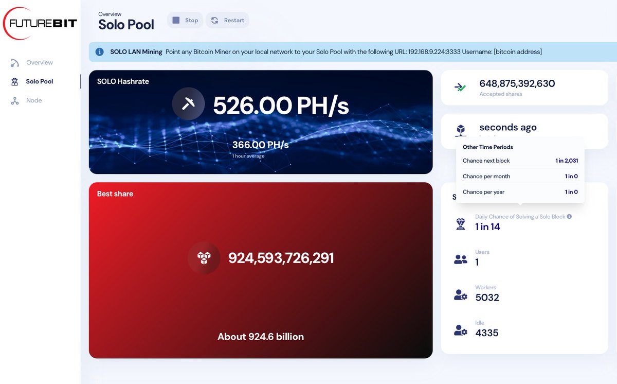Click the pickaxe icon in hashrate card
This screenshot has width=617, height=384.
188,104
